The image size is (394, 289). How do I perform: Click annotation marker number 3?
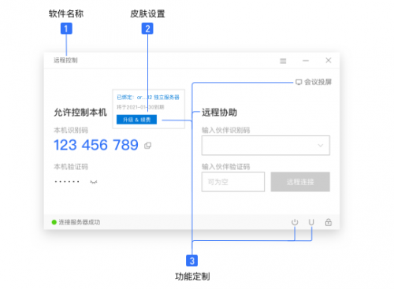(x=191, y=261)
